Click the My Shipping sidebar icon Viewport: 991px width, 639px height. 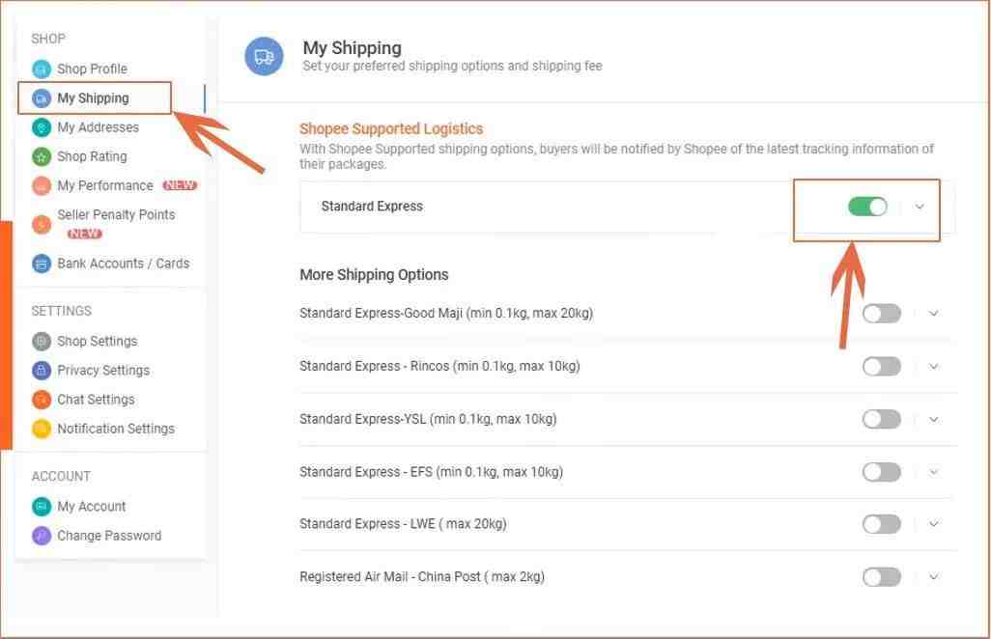[42, 98]
